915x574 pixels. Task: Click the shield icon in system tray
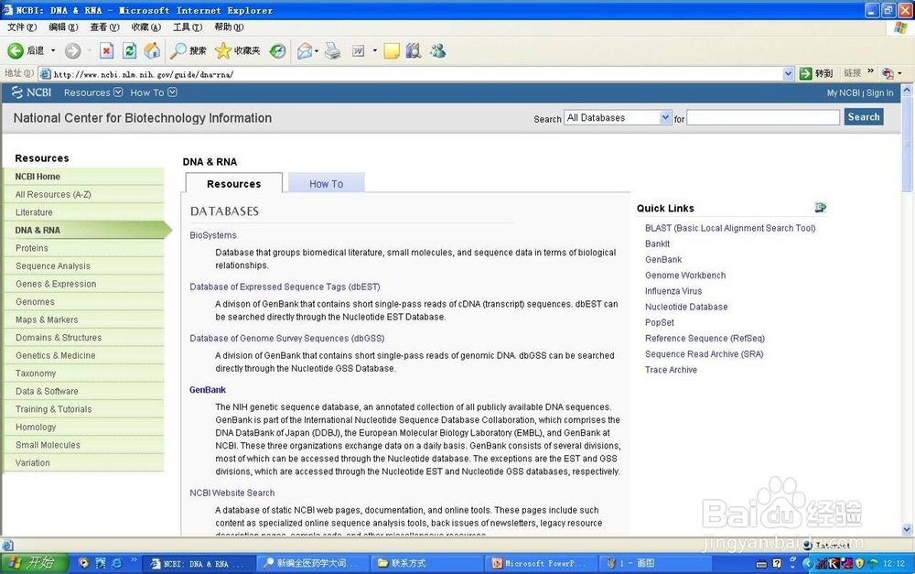[x=859, y=564]
